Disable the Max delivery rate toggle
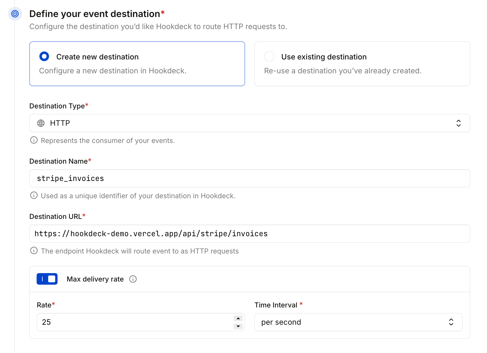Screen dimensions: 487x353 click(47, 279)
